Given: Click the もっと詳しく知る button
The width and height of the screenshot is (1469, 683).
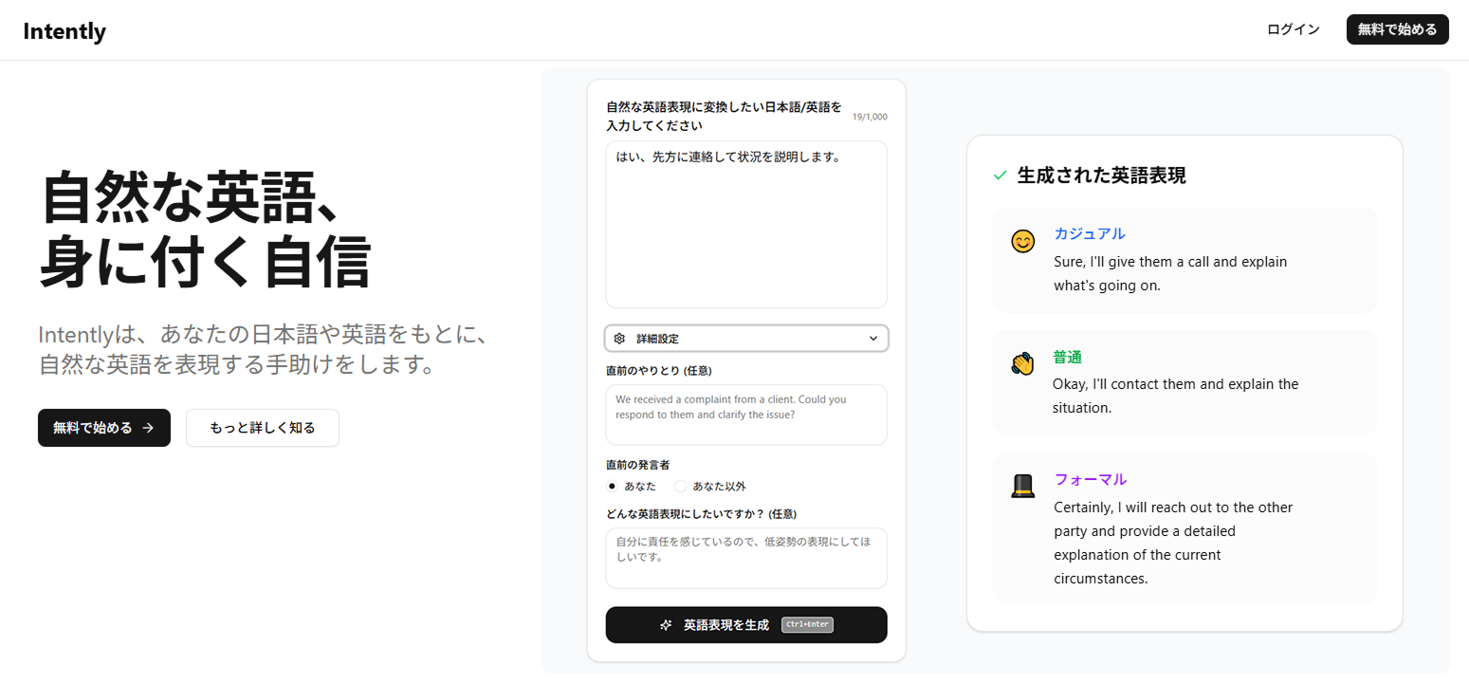Looking at the screenshot, I should [262, 428].
